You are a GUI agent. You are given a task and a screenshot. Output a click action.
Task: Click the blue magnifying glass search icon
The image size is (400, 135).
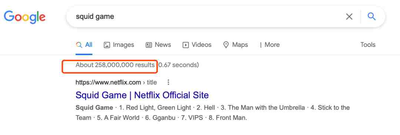coord(371,17)
